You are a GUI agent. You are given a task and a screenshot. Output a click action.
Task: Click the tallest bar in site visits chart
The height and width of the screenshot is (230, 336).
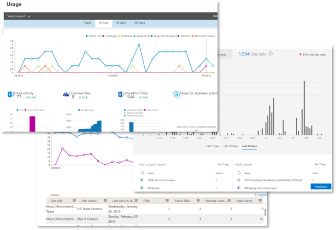point(304,108)
